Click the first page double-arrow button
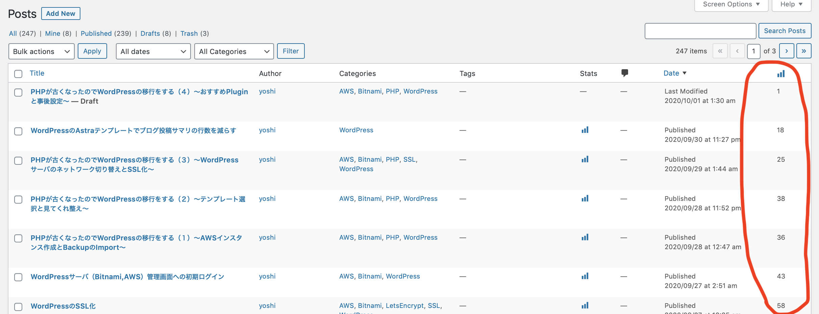 720,51
